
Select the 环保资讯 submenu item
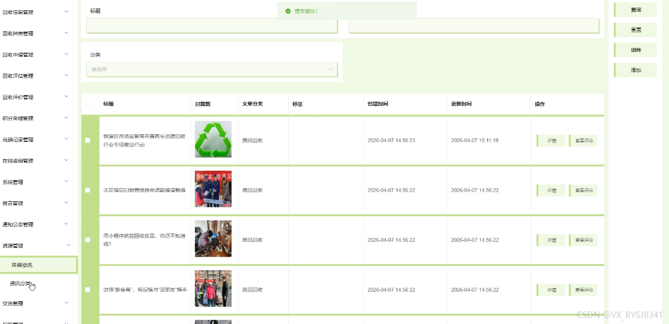coord(39,265)
